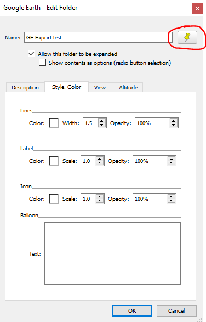This screenshot has height=322, width=206.
Task: Open the Label color swatch
Action: (x=54, y=161)
